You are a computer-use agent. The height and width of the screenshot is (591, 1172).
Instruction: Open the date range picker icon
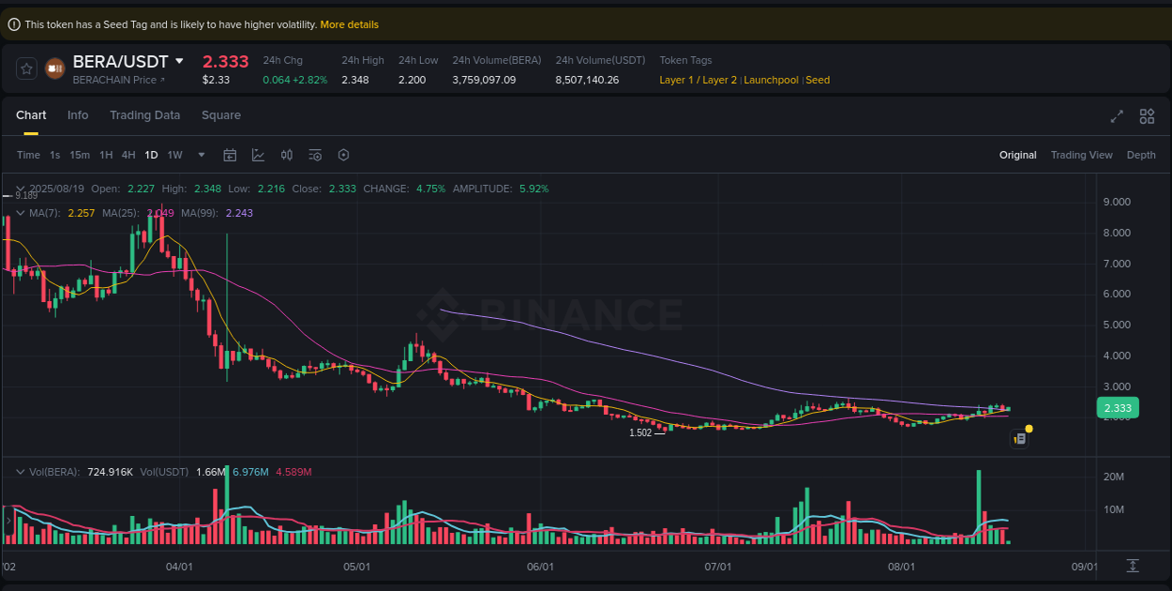click(230, 155)
